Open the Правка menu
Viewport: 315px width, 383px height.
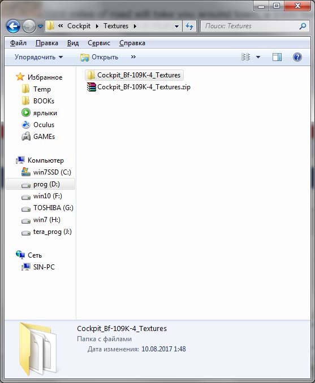47,43
